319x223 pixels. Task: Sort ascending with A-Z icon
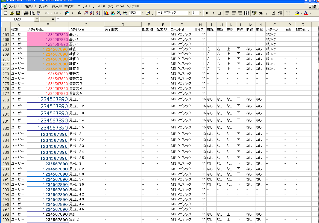coord(92,13)
